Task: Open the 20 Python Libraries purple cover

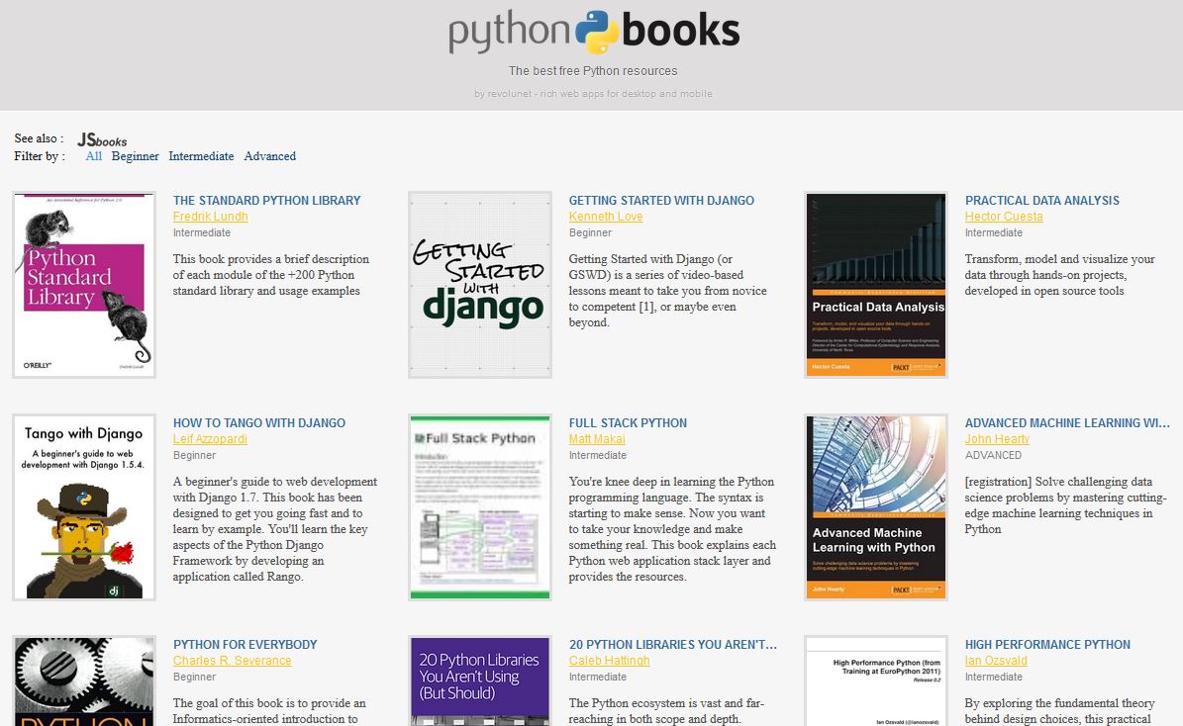Action: pos(480,681)
